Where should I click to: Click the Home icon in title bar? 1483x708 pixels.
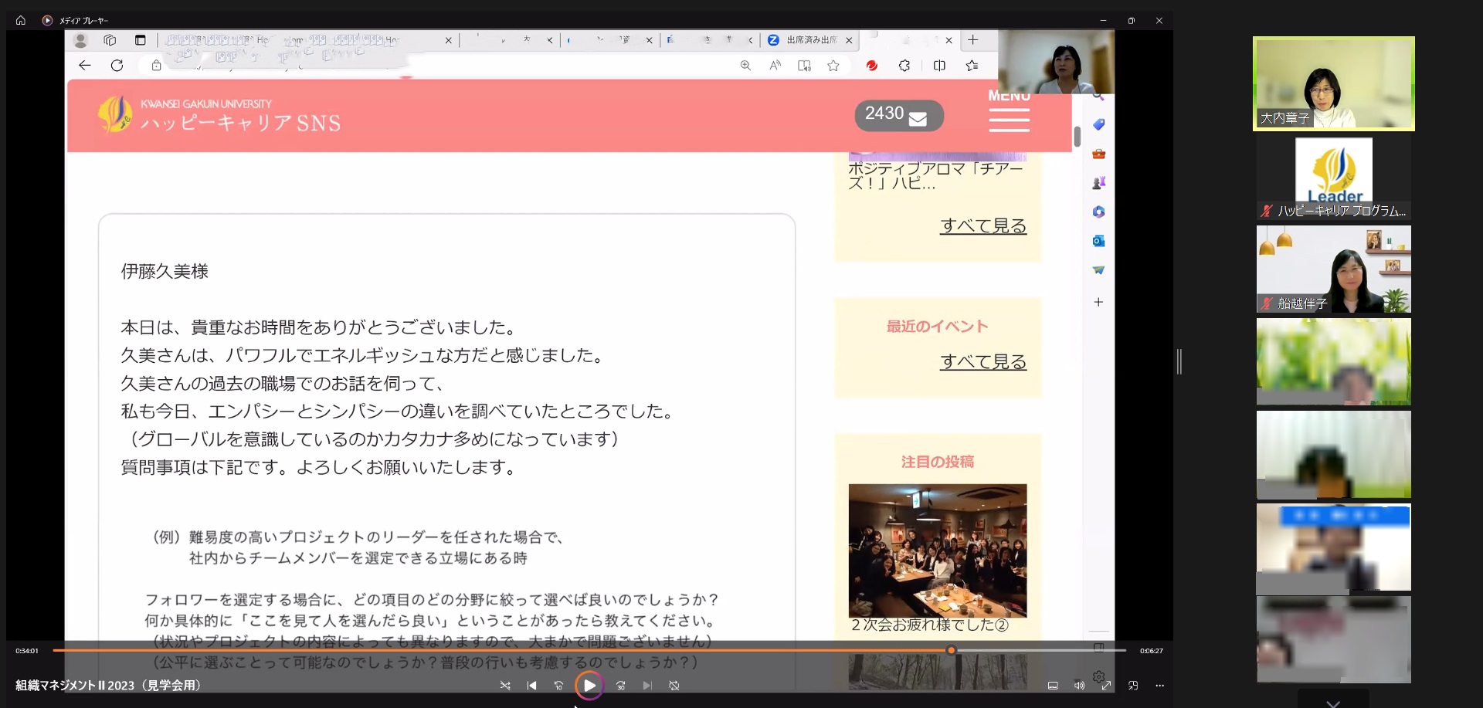tap(21, 21)
